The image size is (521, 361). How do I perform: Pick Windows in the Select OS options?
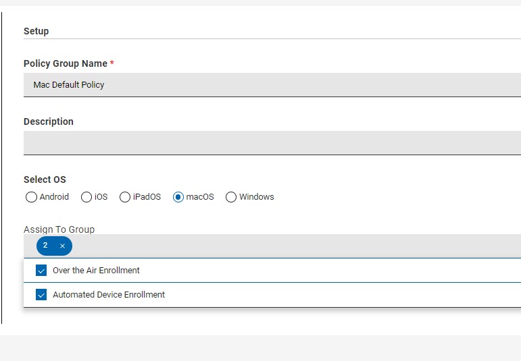coord(231,197)
